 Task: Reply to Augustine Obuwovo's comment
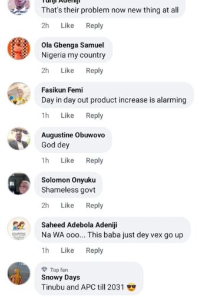click(94, 160)
